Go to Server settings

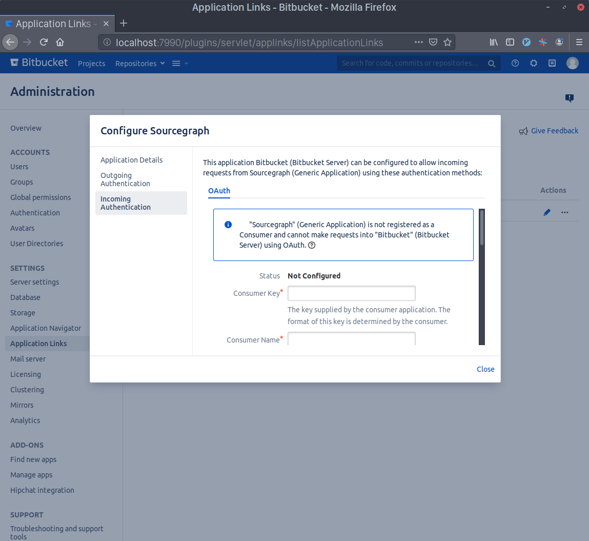[34, 282]
